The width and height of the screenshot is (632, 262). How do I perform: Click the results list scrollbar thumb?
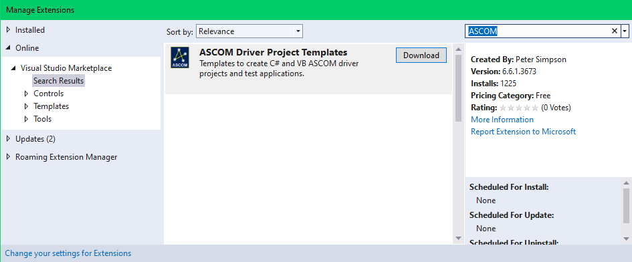(x=458, y=88)
